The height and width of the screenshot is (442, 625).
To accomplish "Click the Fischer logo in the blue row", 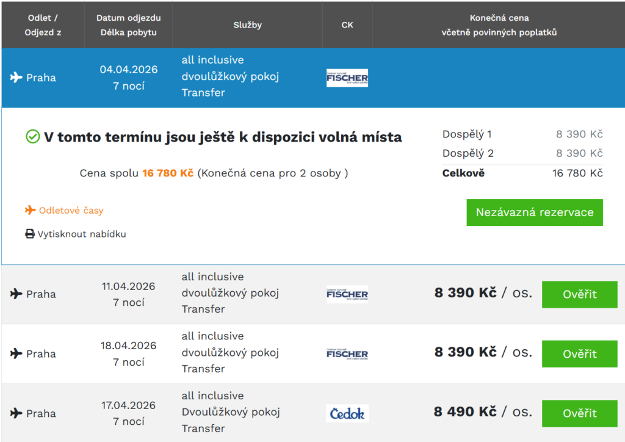I will (347, 78).
